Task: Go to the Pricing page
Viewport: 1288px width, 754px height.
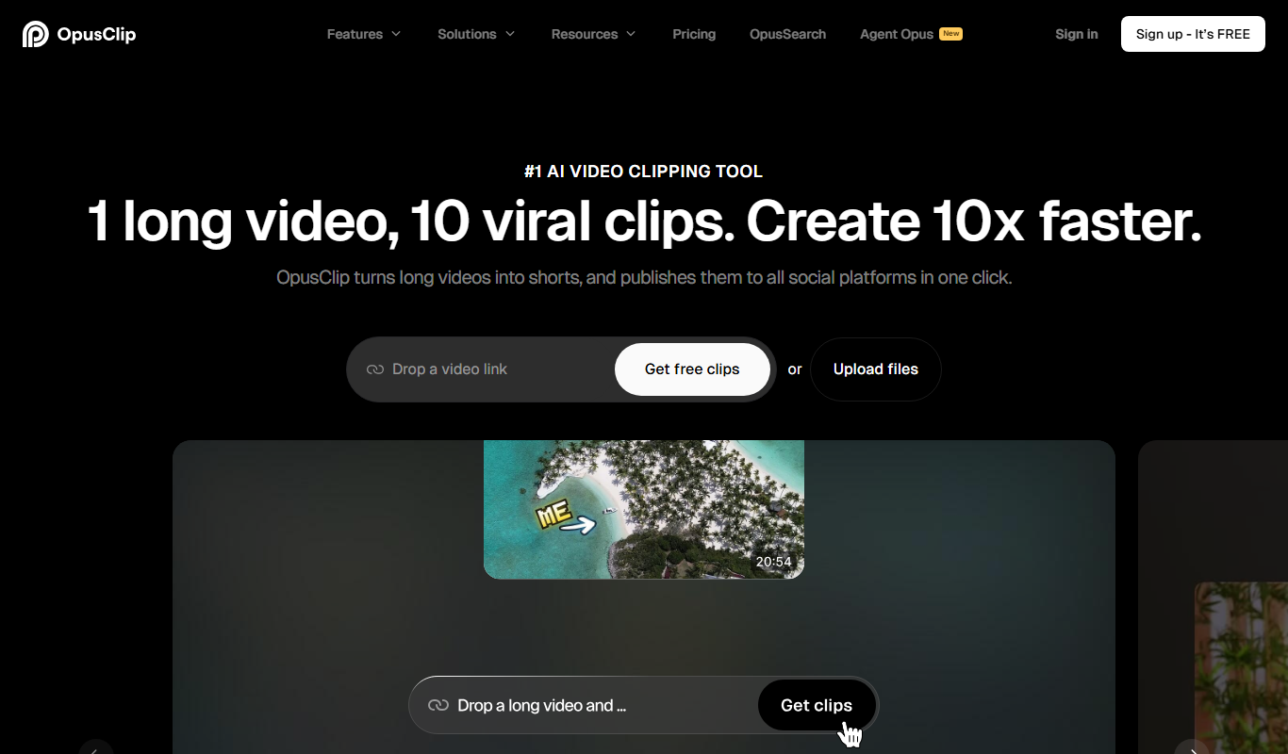Action: (694, 34)
